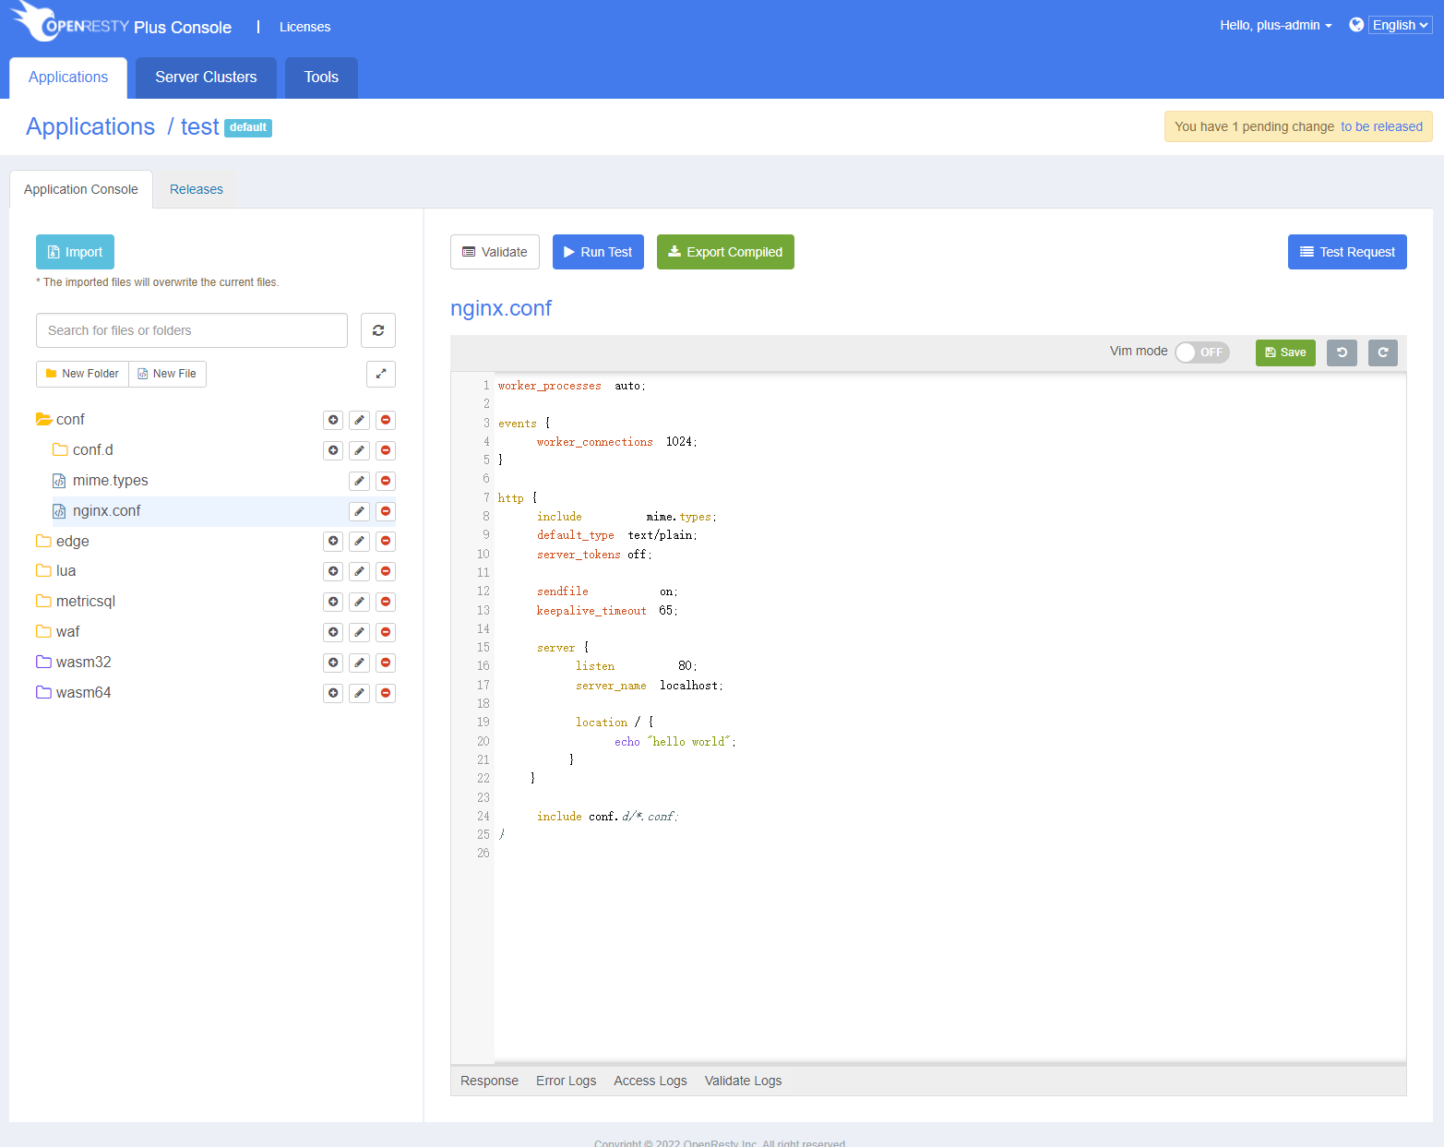Delete the mime.types file

coord(386,481)
